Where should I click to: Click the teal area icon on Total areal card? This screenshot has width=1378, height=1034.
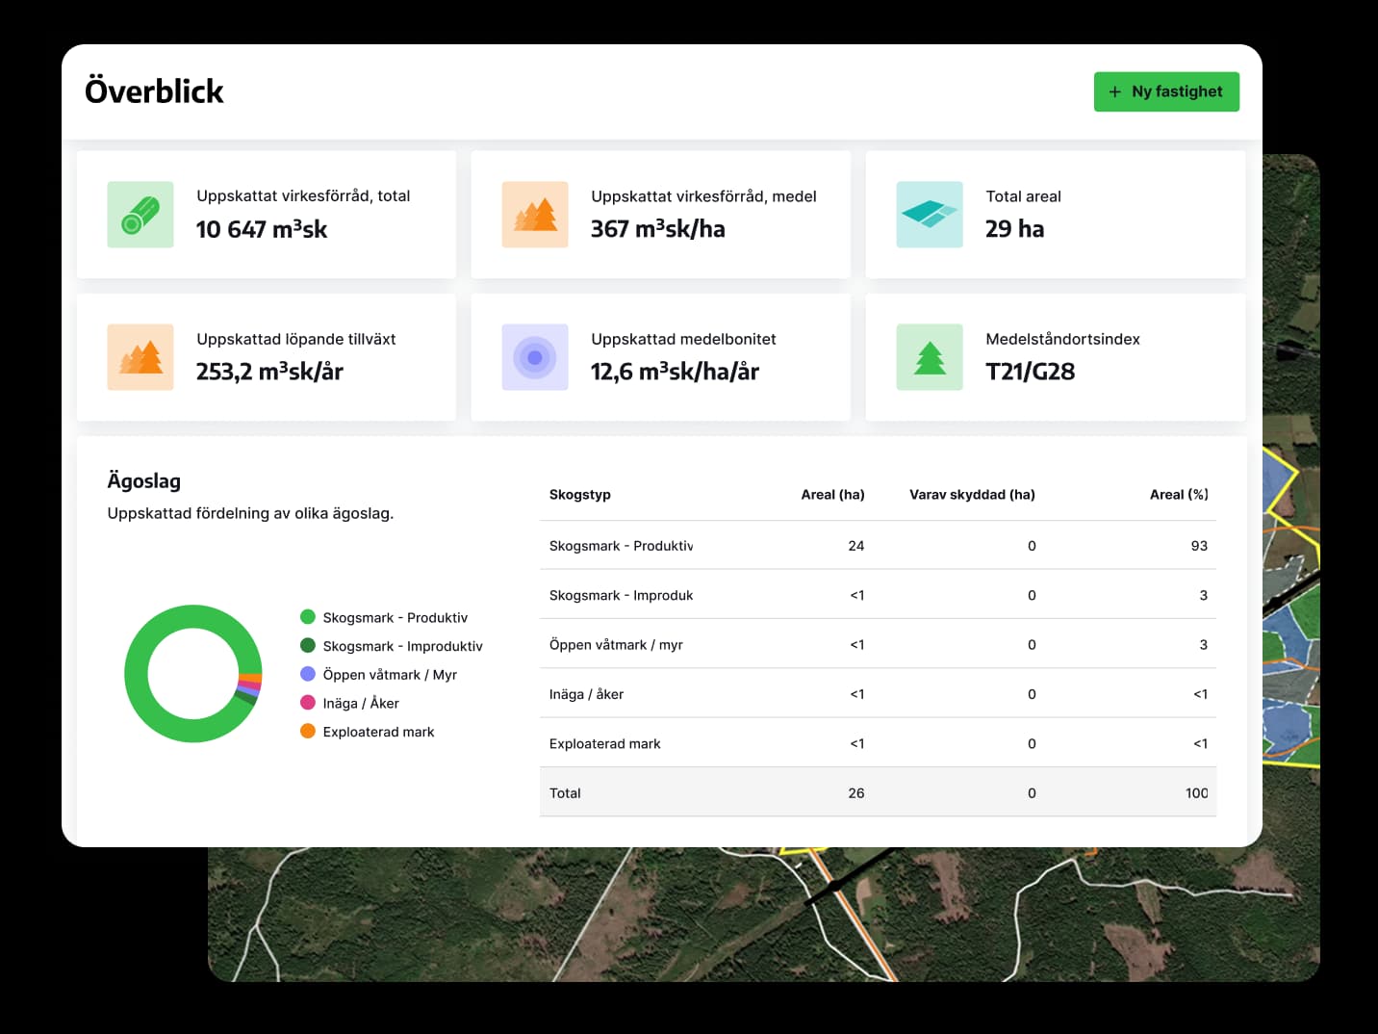[930, 214]
